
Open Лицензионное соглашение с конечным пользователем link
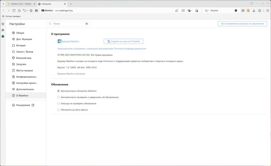point(85,49)
